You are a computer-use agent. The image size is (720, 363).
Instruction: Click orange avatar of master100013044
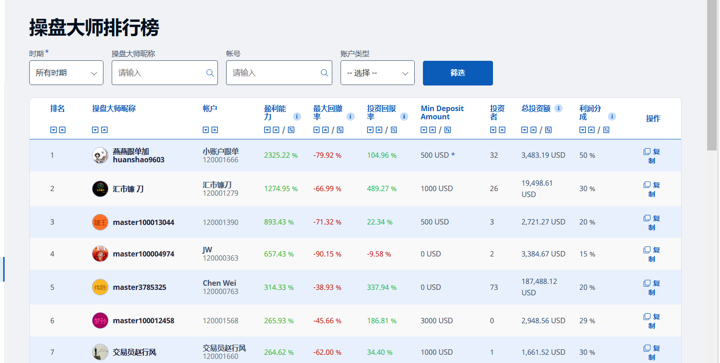point(100,222)
